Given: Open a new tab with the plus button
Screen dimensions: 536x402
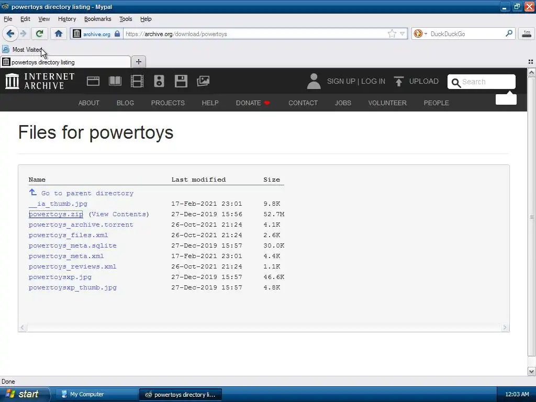Looking at the screenshot, I should 138,62.
